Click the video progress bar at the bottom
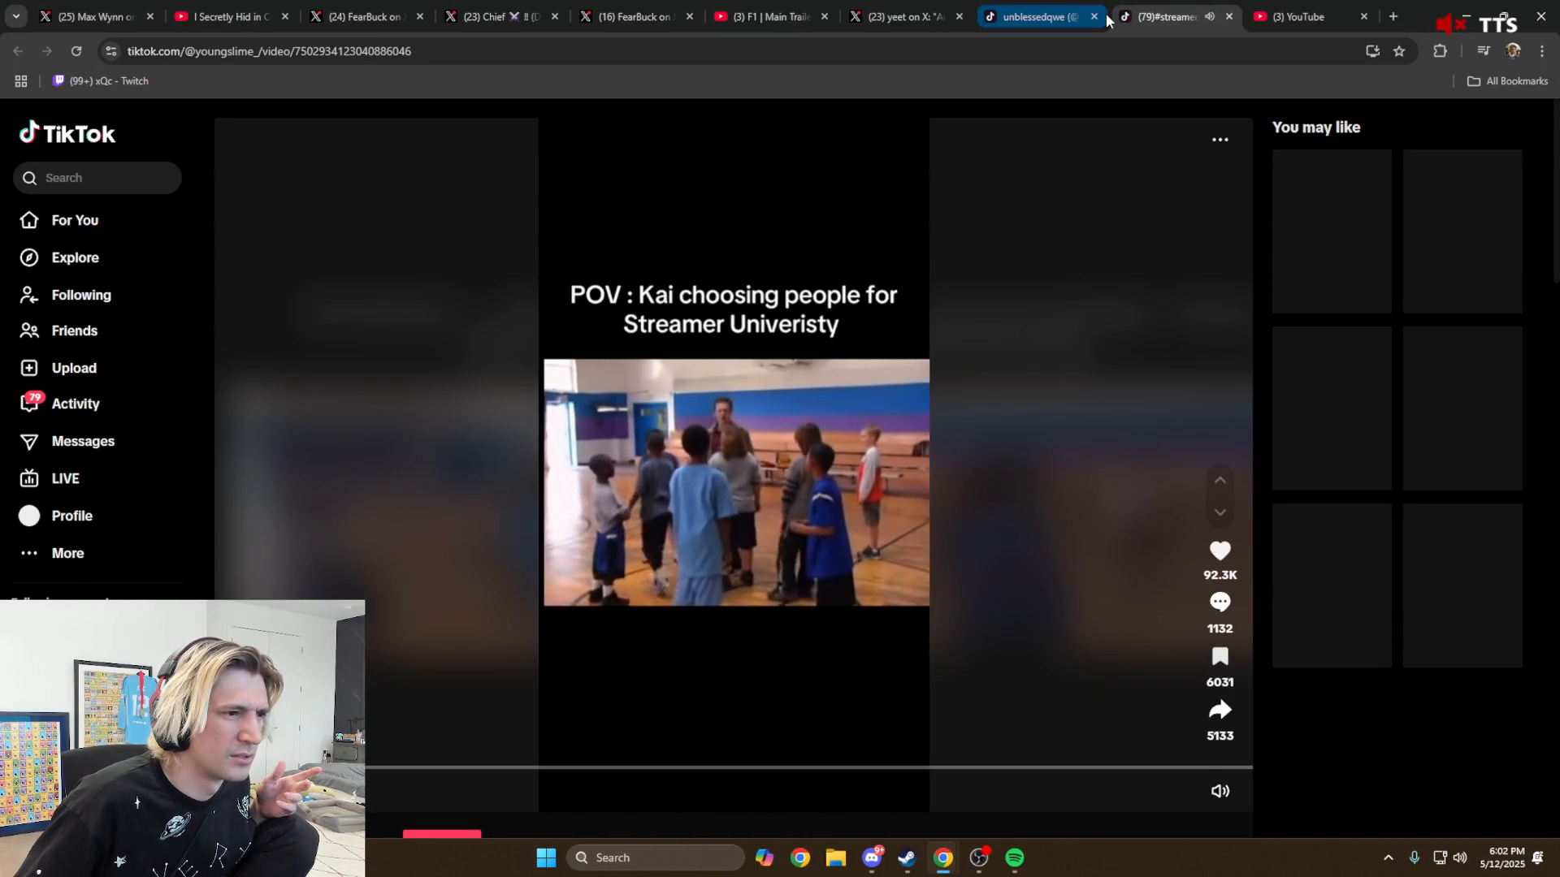The image size is (1560, 877). tap(812, 767)
